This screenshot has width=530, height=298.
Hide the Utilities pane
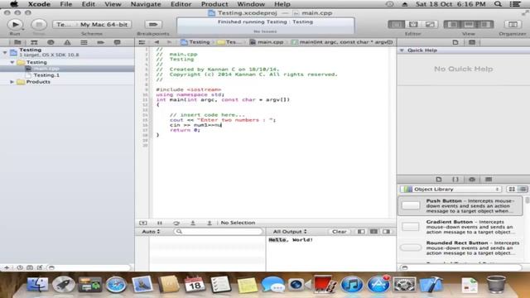point(485,24)
